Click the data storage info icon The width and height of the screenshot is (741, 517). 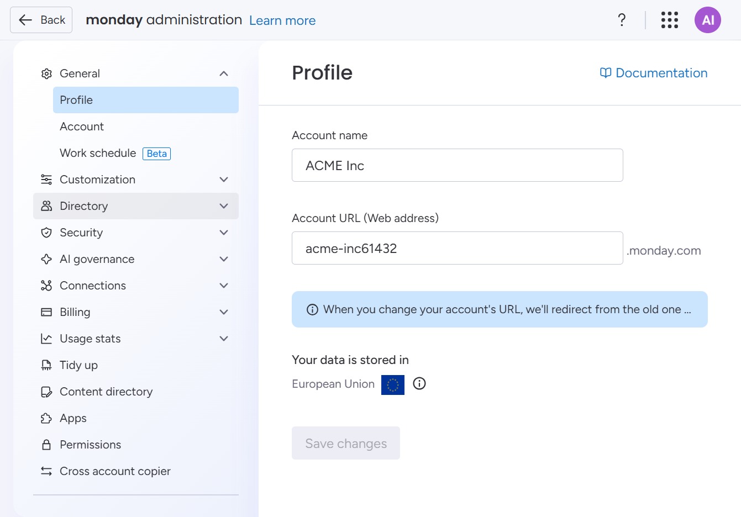[419, 383]
